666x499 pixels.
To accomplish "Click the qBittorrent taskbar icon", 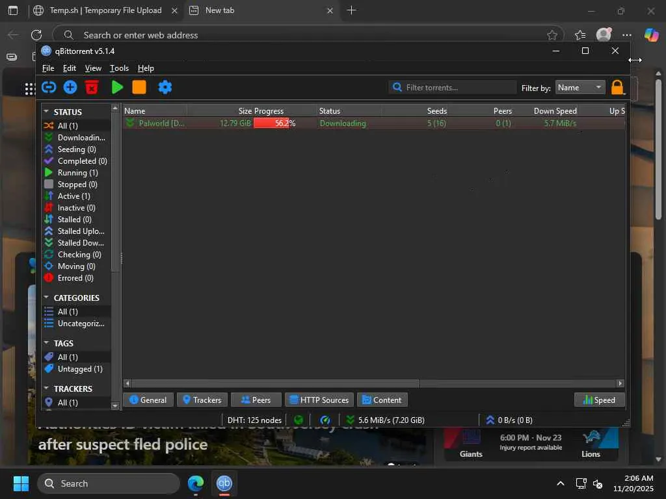I will click(224, 483).
